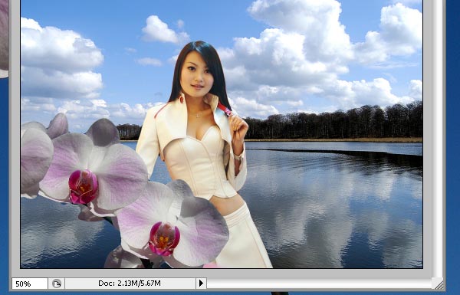Click the 50% zoom percentage field
Image resolution: width=460 pixels, height=295 pixels.
click(x=29, y=284)
